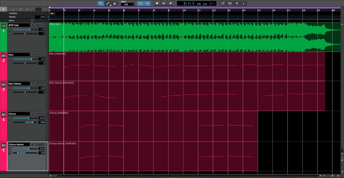The image size is (344, 178).
Task: Click the record button
Action: [x=171, y=3]
